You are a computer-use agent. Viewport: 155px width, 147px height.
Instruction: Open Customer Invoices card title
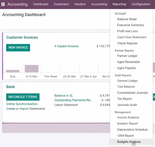pos(22,37)
